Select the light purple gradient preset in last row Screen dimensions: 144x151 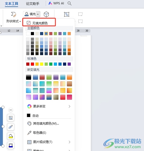(29, 97)
